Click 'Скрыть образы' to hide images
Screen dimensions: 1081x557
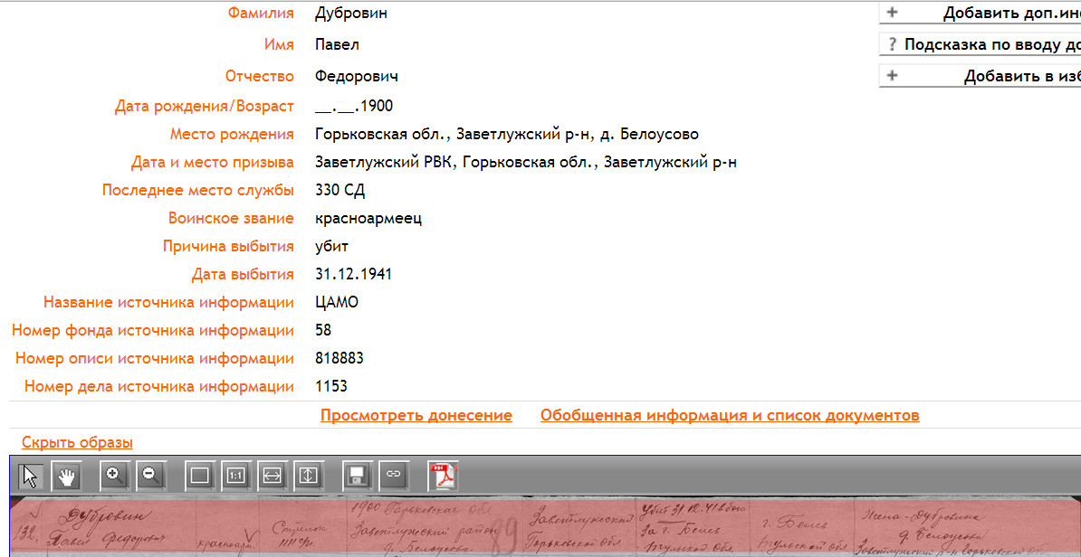77,443
